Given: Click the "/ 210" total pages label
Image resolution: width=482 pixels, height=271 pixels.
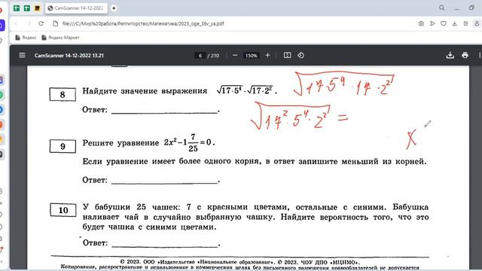Looking at the screenshot, I should pos(213,56).
